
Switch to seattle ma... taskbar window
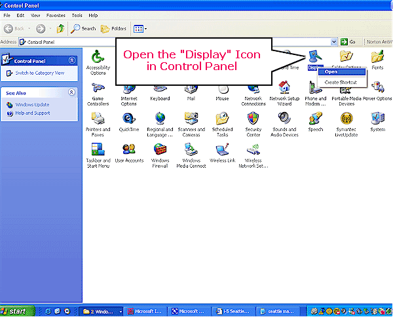click(x=278, y=312)
